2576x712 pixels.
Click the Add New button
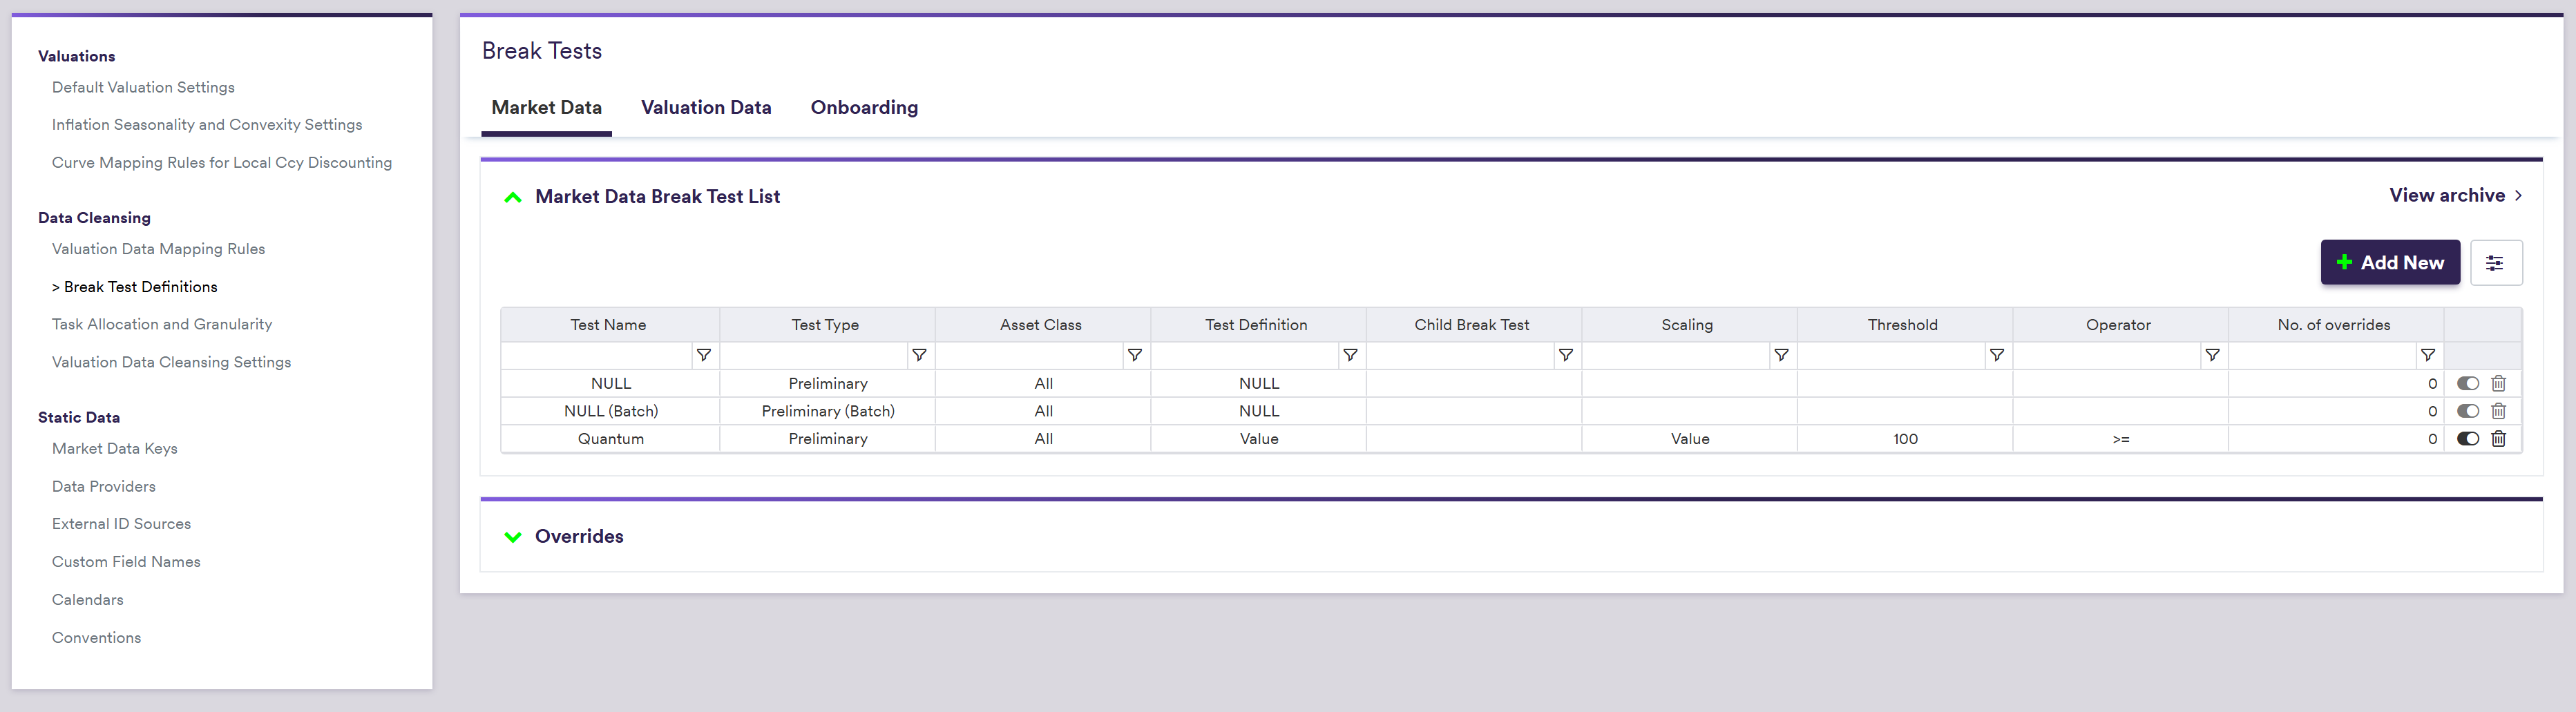[x=2390, y=263]
